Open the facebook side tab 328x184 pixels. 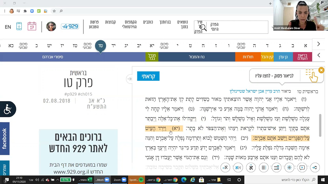click(x=5, y=139)
